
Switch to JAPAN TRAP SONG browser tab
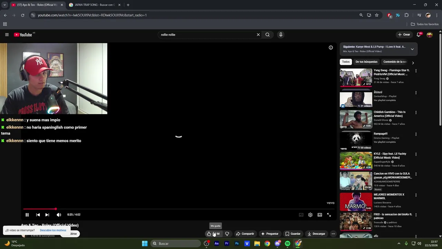pyautogui.click(x=95, y=5)
